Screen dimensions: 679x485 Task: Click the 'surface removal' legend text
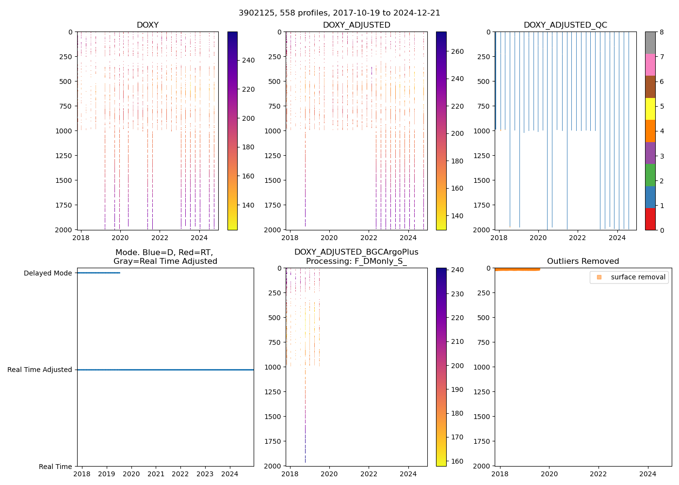pyautogui.click(x=638, y=277)
